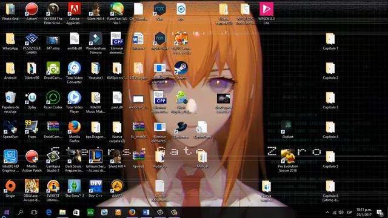The width and height of the screenshot is (388, 218).
Task: Open Dark Souls Prepare to Die shortcut
Action: tap(74, 157)
